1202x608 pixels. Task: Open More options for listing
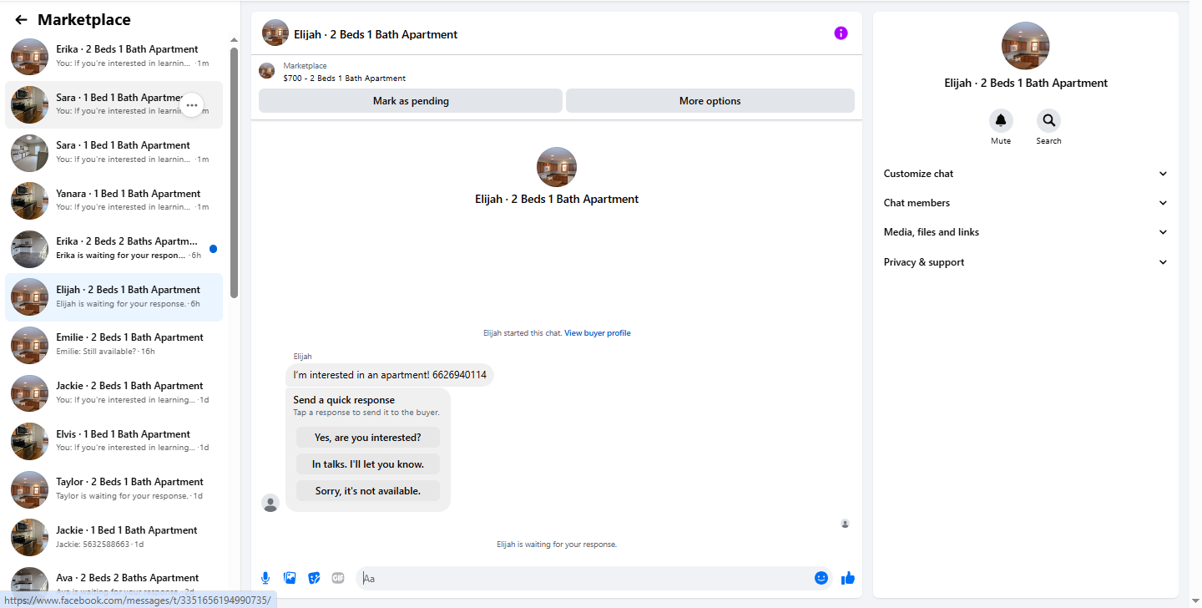click(710, 101)
